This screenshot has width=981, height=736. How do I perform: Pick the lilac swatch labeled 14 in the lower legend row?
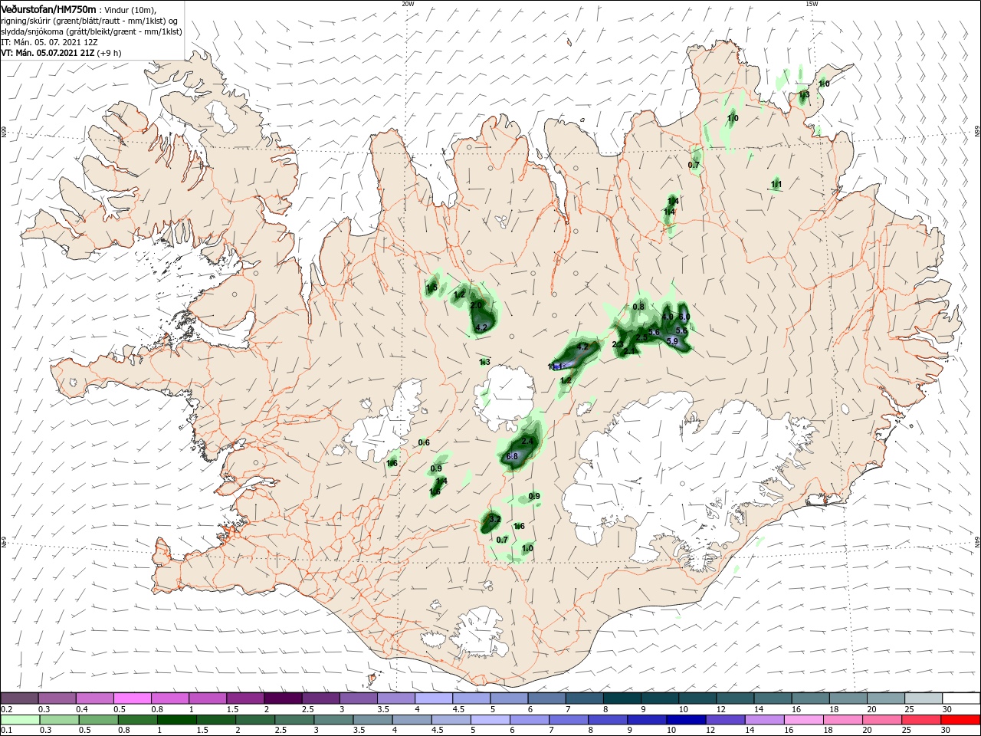(x=765, y=721)
